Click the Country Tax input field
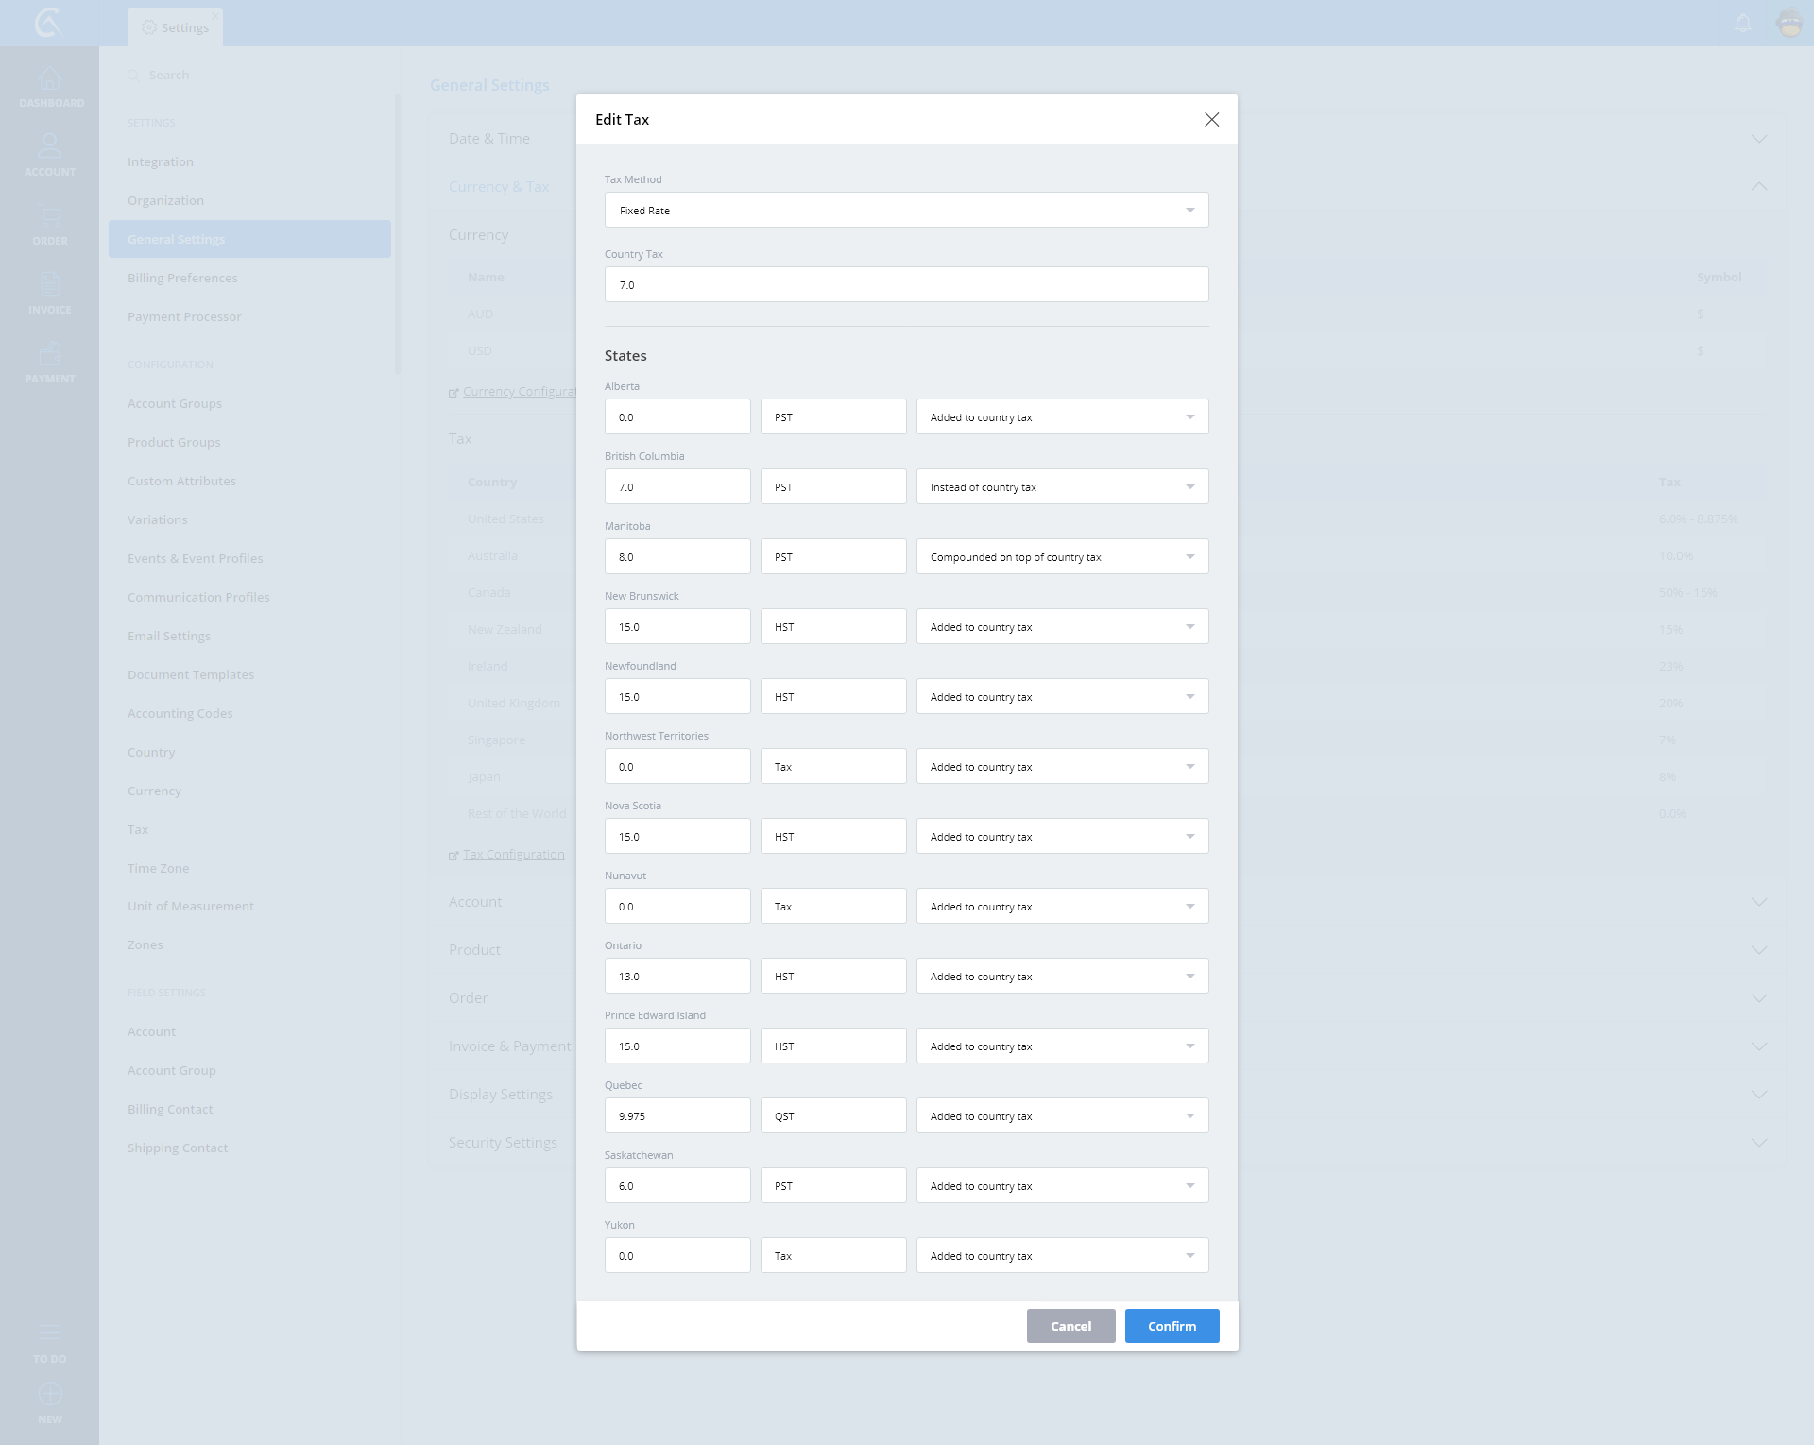1814x1445 pixels. (x=906, y=285)
